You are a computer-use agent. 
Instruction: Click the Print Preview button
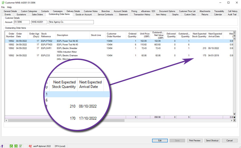(x=195, y=140)
